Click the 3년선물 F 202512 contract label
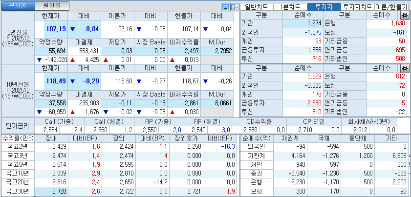Viewport: 411px width, 197px height. point(18,39)
